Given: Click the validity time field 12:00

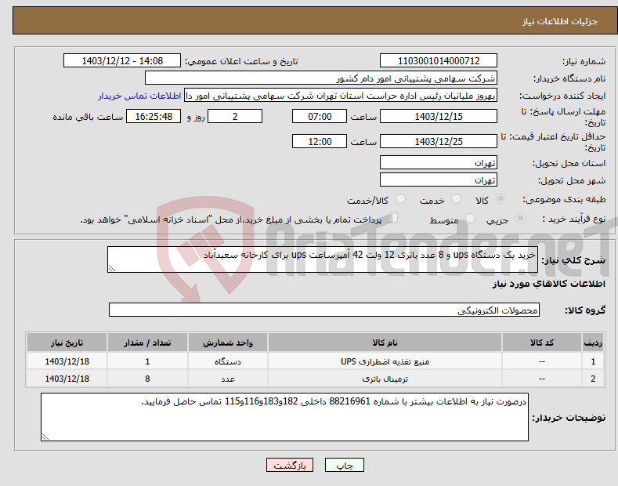Looking at the screenshot, I should click(x=320, y=141).
